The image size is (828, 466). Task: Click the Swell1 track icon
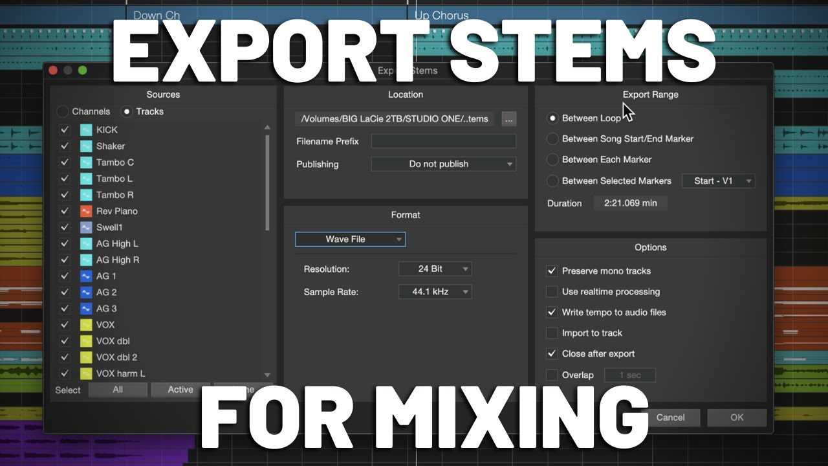[86, 227]
